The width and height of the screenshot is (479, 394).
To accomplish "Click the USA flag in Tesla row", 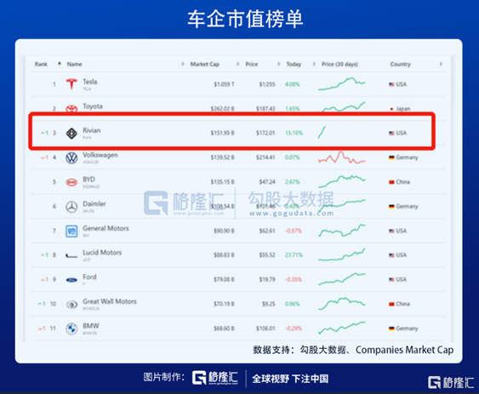I will tap(391, 84).
